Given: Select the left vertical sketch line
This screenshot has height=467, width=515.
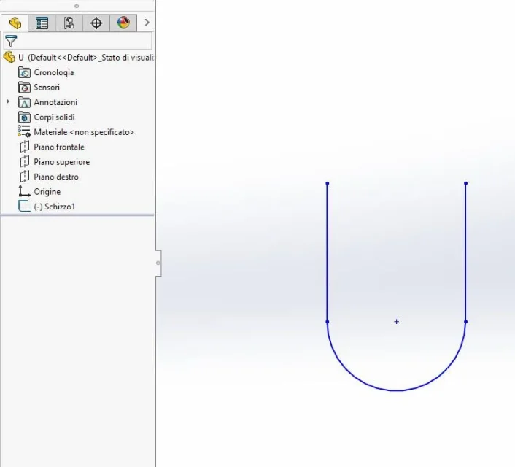Looking at the screenshot, I should point(327,252).
